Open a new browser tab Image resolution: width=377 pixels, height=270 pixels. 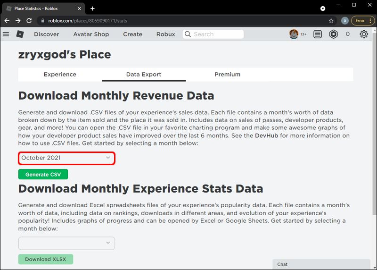point(92,8)
